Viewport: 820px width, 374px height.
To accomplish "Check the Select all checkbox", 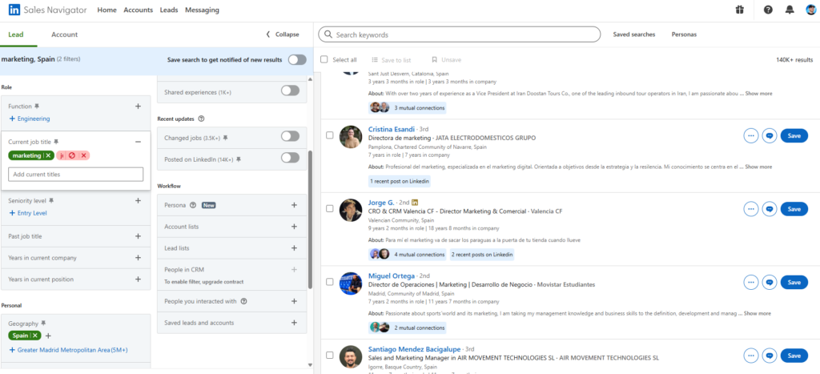I will click(x=324, y=59).
